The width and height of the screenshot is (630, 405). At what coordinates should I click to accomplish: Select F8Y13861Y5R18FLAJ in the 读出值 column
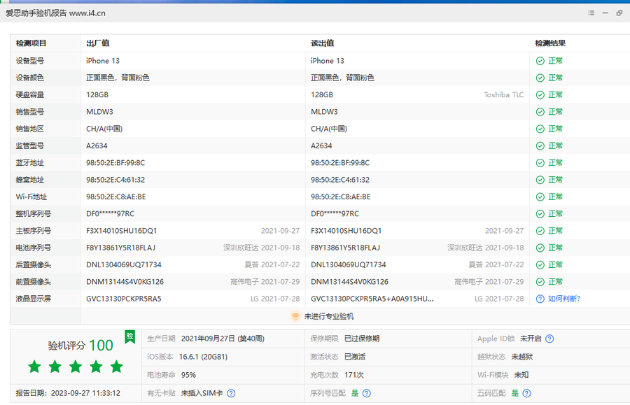(x=345, y=248)
